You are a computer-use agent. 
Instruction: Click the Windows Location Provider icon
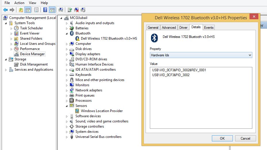point(77,111)
